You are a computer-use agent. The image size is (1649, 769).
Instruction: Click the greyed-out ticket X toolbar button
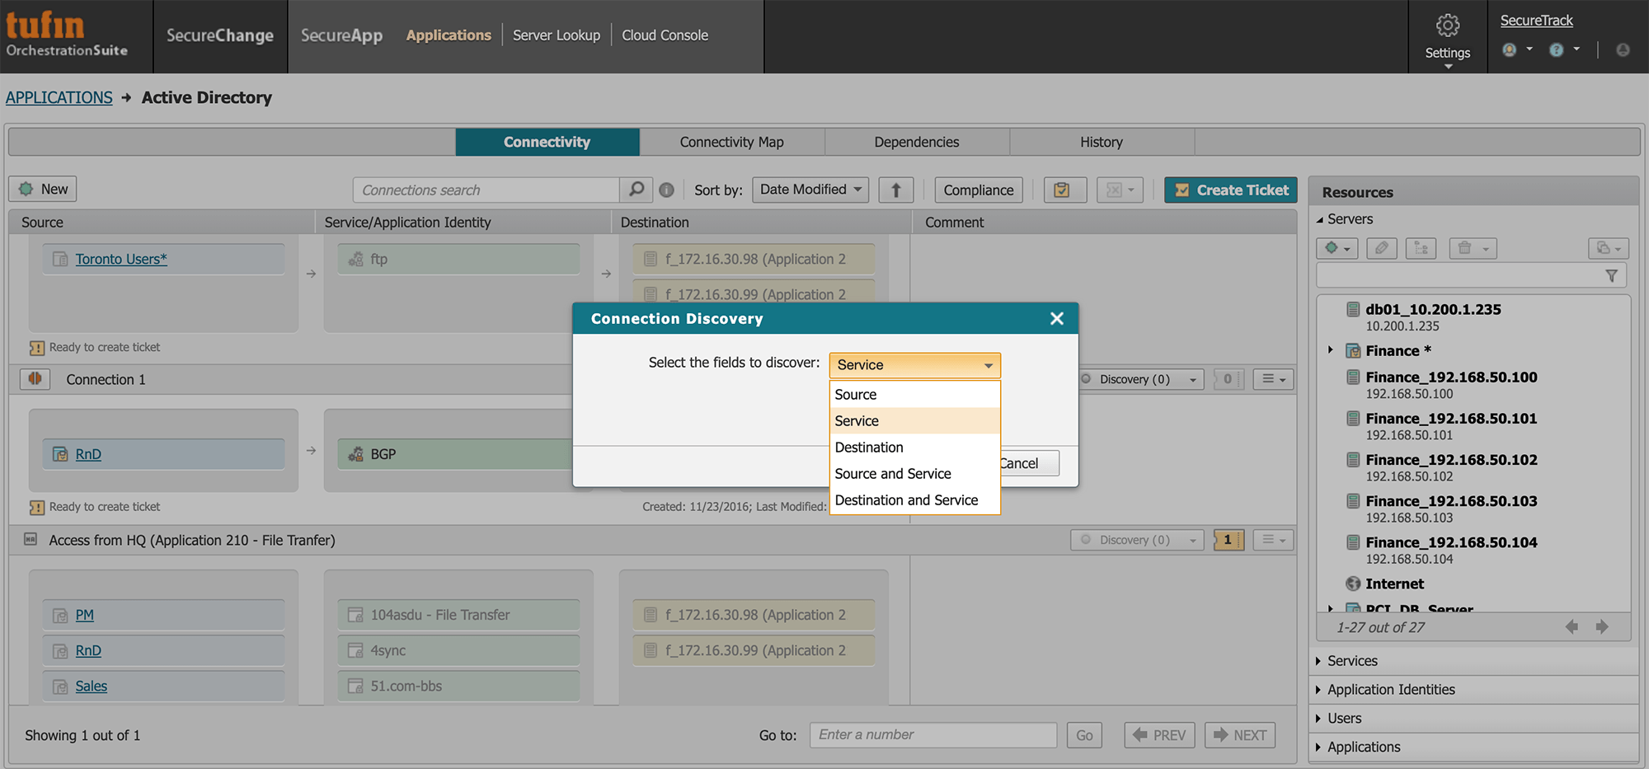coord(1120,190)
